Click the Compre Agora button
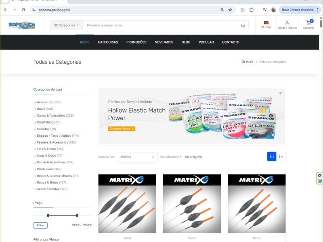Image resolution: width=323 pixels, height=242 pixels. pyautogui.click(x=122, y=129)
